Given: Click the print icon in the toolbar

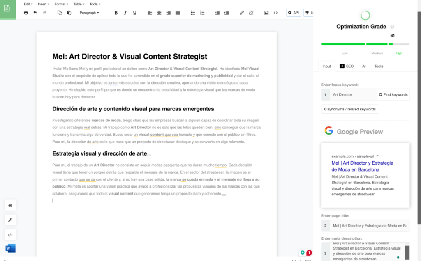Looking at the screenshot, I should pyautogui.click(x=26, y=13).
